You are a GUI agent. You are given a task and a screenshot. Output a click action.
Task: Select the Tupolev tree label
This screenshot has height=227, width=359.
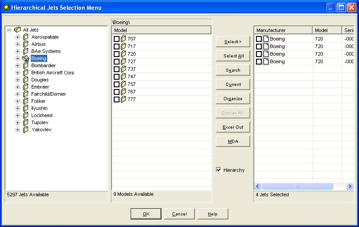click(x=40, y=122)
